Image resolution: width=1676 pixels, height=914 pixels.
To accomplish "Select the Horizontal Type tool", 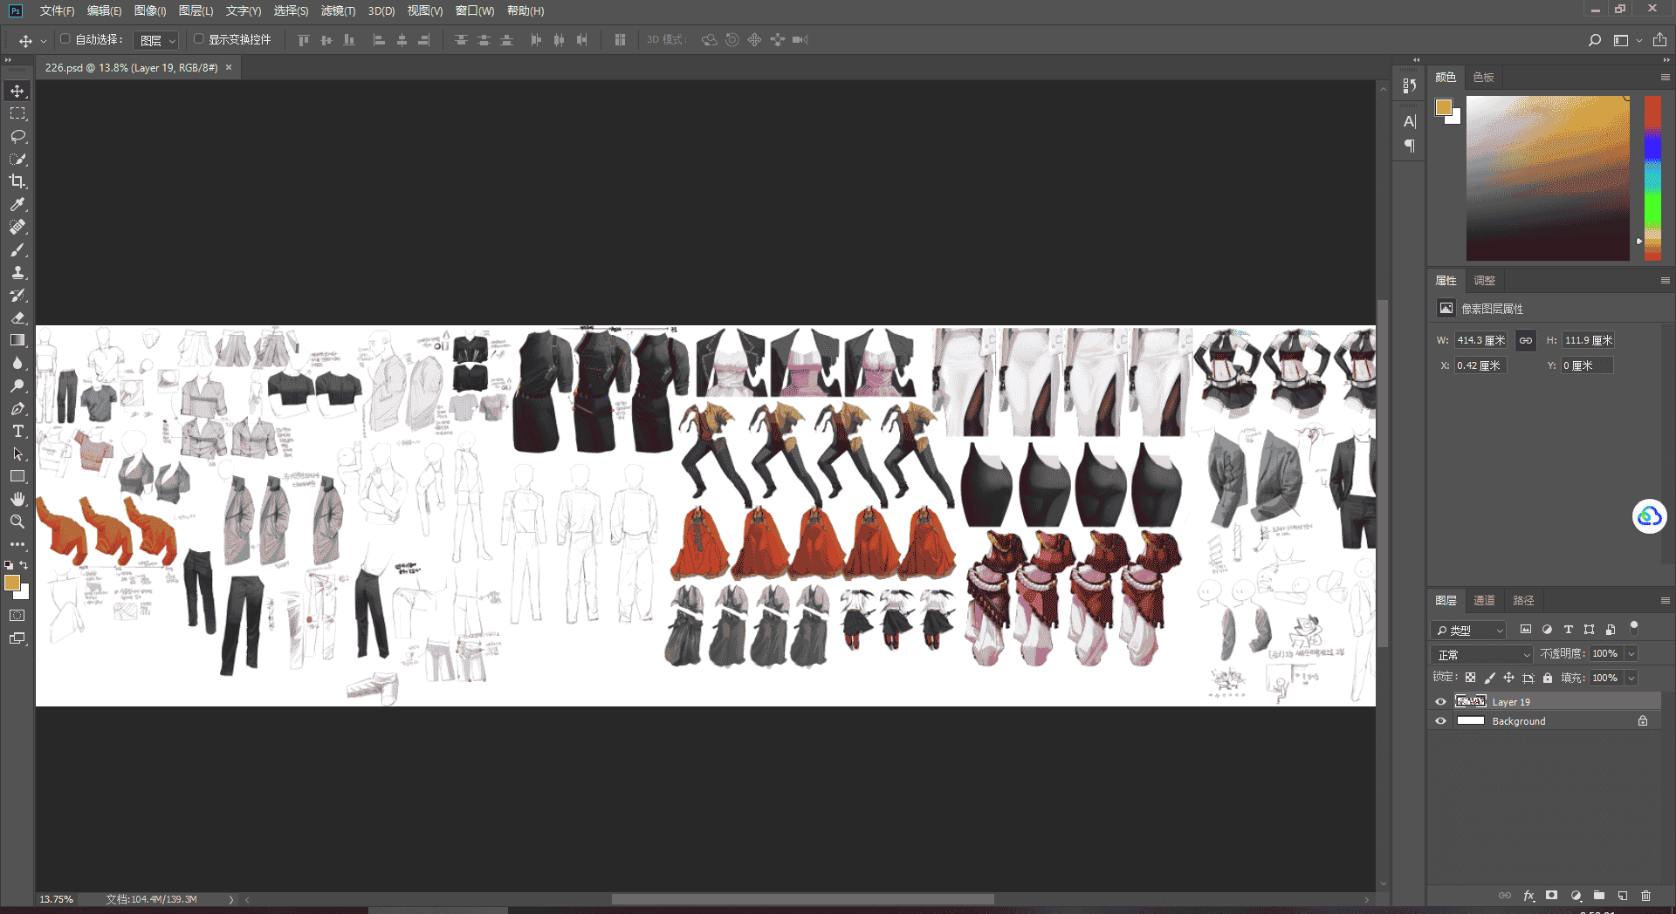I will click(17, 431).
